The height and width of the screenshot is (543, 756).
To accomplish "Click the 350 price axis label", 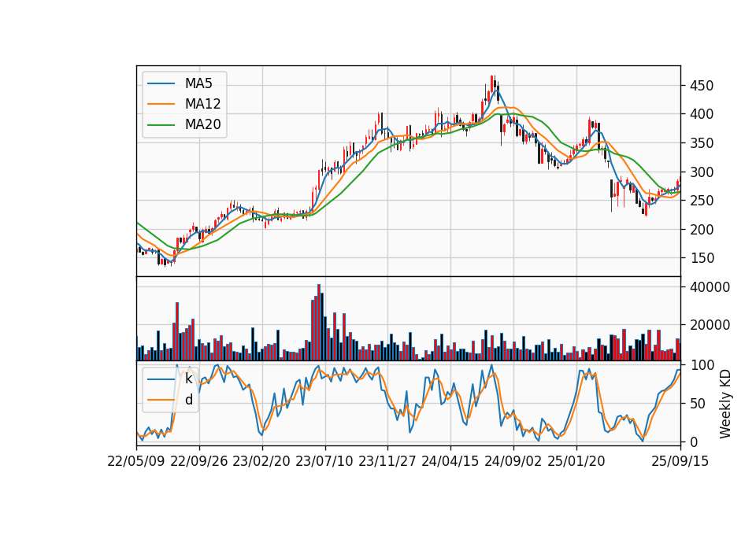I will 702,143.
